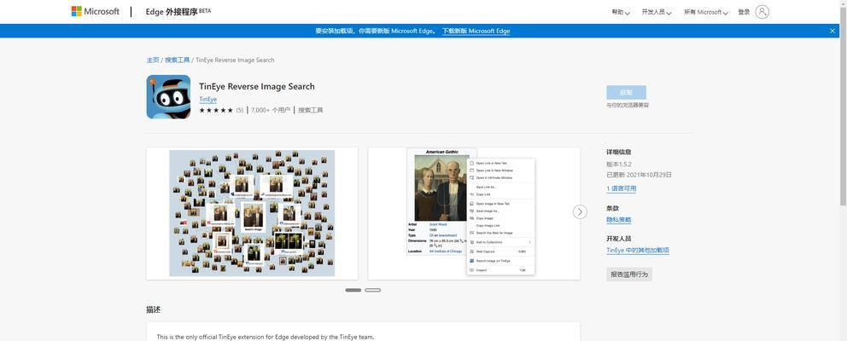Click the five-star rating
The height and width of the screenshot is (341, 847).
point(216,110)
